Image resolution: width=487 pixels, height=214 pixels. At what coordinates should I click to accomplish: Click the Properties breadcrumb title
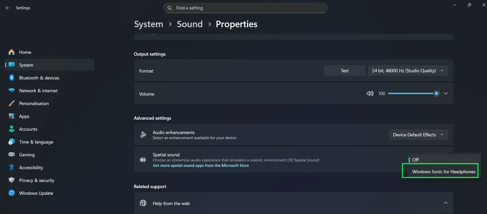click(236, 24)
